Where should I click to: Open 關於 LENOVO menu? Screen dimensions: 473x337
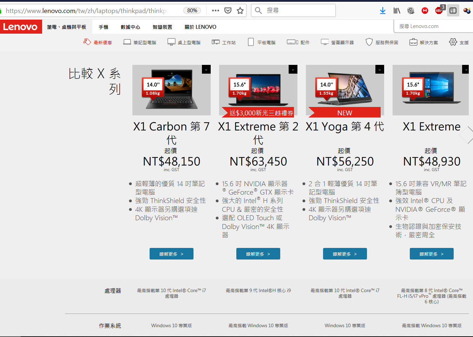tap(201, 27)
